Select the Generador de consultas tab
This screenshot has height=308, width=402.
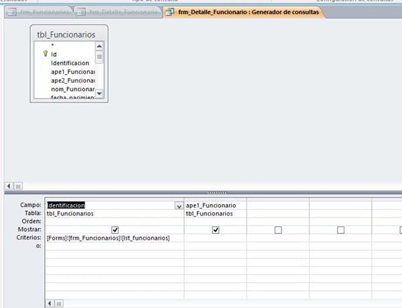pyautogui.click(x=244, y=12)
